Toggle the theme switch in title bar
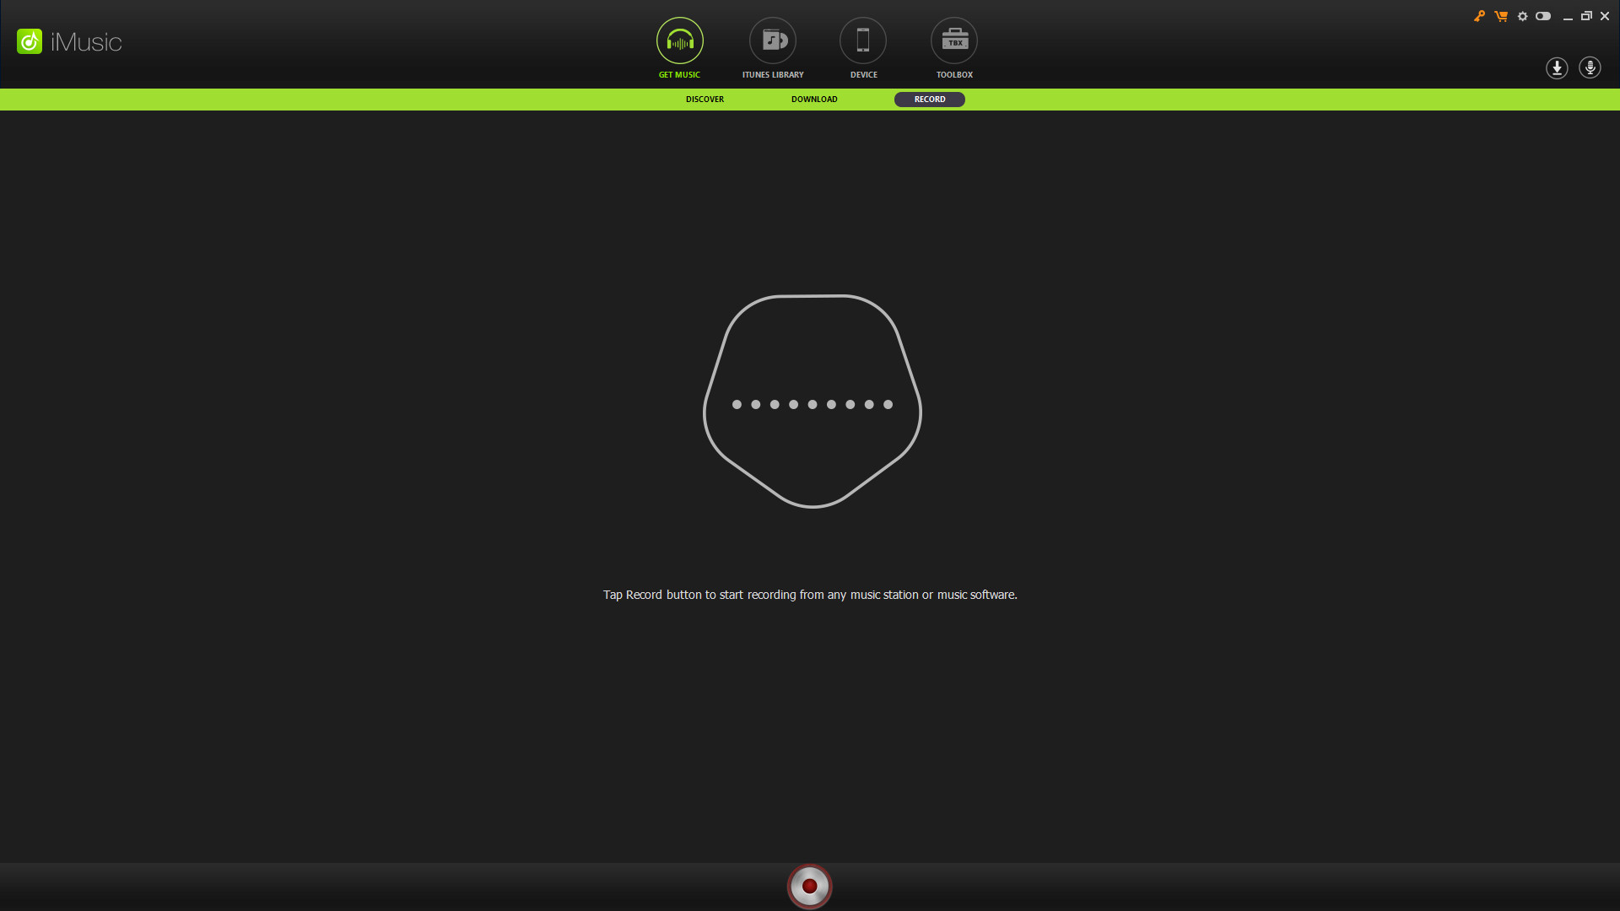The height and width of the screenshot is (911, 1620). pyautogui.click(x=1543, y=15)
